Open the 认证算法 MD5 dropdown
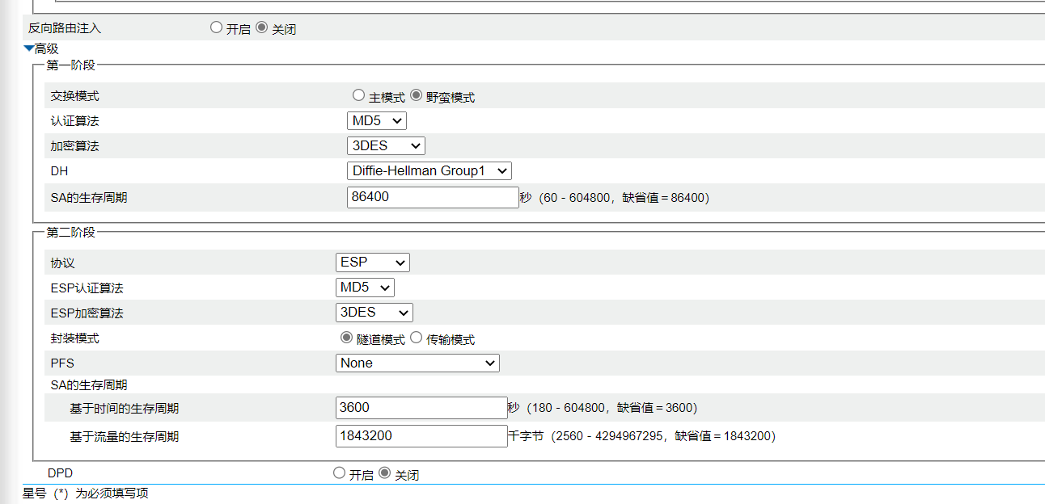This screenshot has width=1045, height=504. point(376,121)
